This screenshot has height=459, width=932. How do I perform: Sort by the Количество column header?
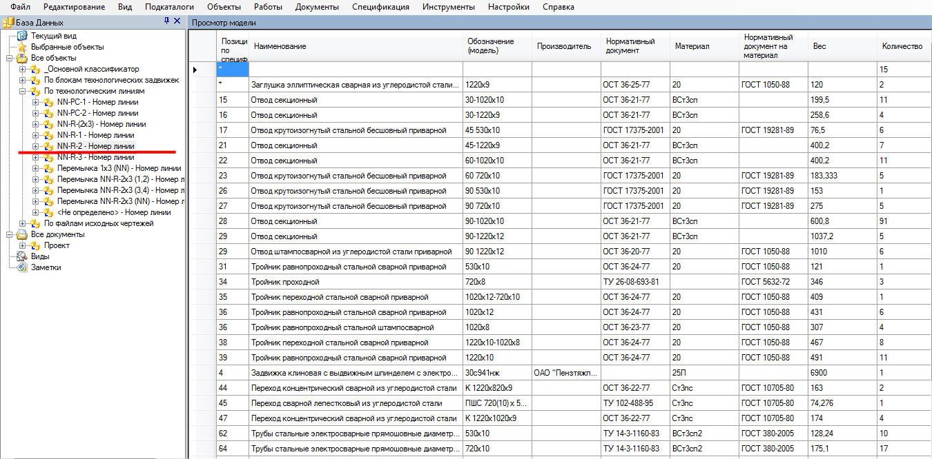904,46
